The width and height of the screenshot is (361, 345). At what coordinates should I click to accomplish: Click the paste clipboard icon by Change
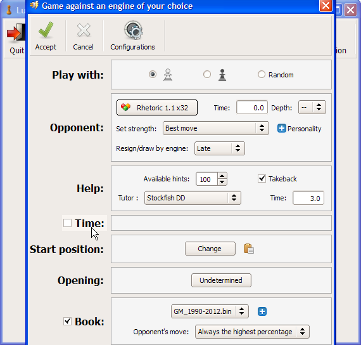coord(249,249)
